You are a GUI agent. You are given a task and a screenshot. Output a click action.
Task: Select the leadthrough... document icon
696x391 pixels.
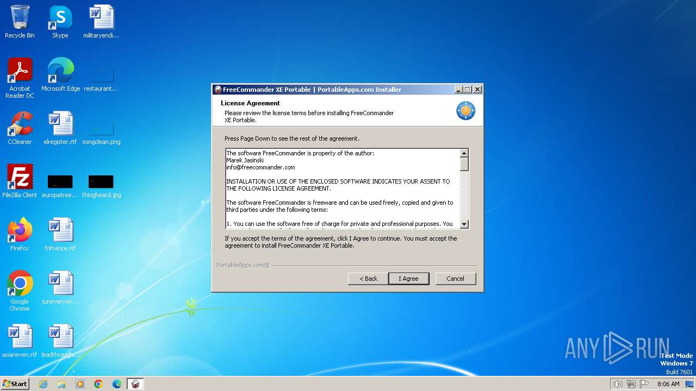60,341
